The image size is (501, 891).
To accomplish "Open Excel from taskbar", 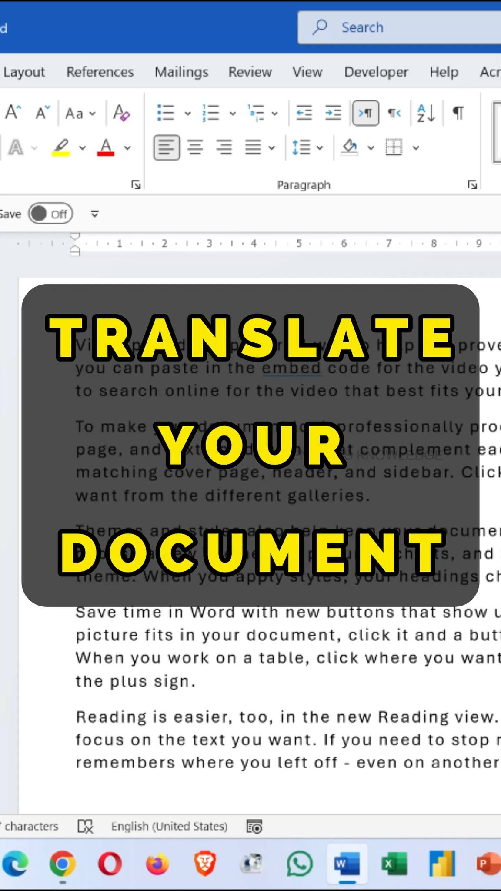I will click(x=394, y=864).
